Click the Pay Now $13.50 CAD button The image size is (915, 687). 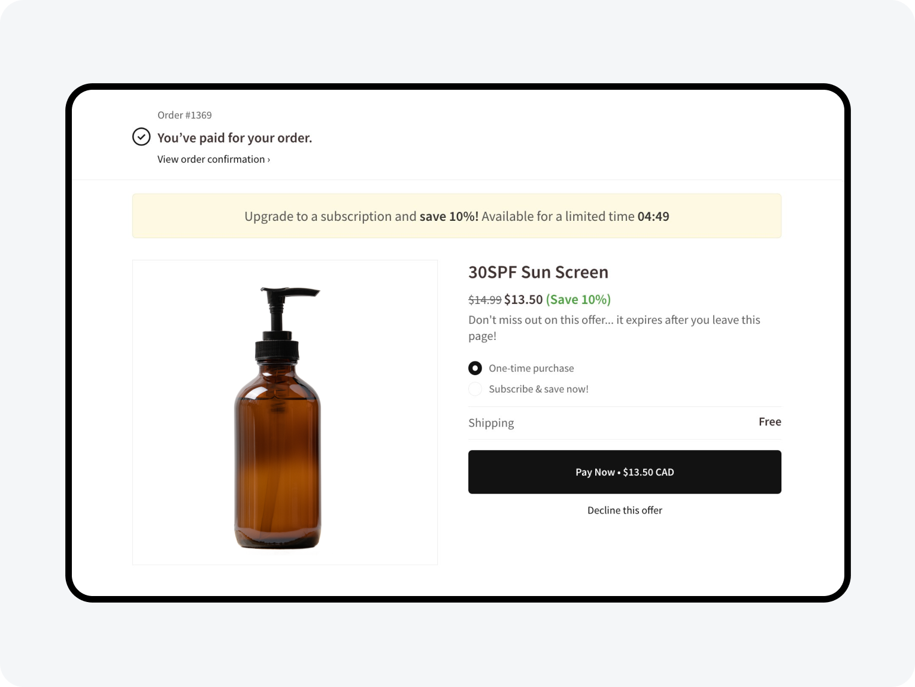click(x=625, y=472)
